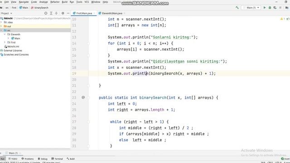Screen dimensions: 290x163
Task: Open the Run tool window button
Action: [x=3, y=159]
